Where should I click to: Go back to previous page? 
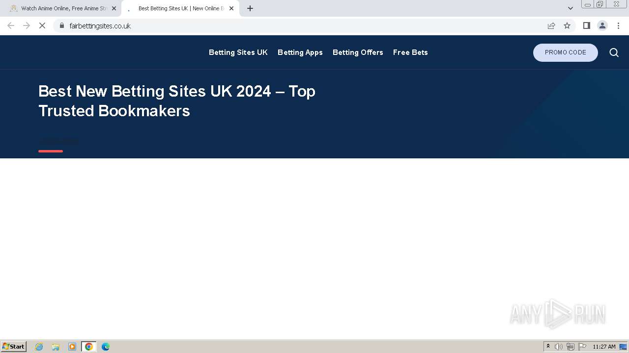pos(11,25)
